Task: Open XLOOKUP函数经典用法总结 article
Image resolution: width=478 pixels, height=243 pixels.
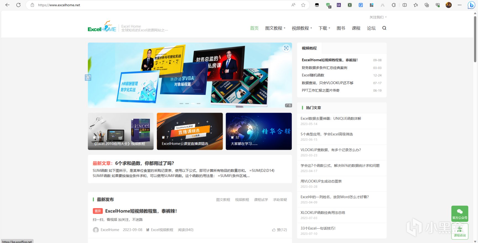Action: (x=323, y=213)
